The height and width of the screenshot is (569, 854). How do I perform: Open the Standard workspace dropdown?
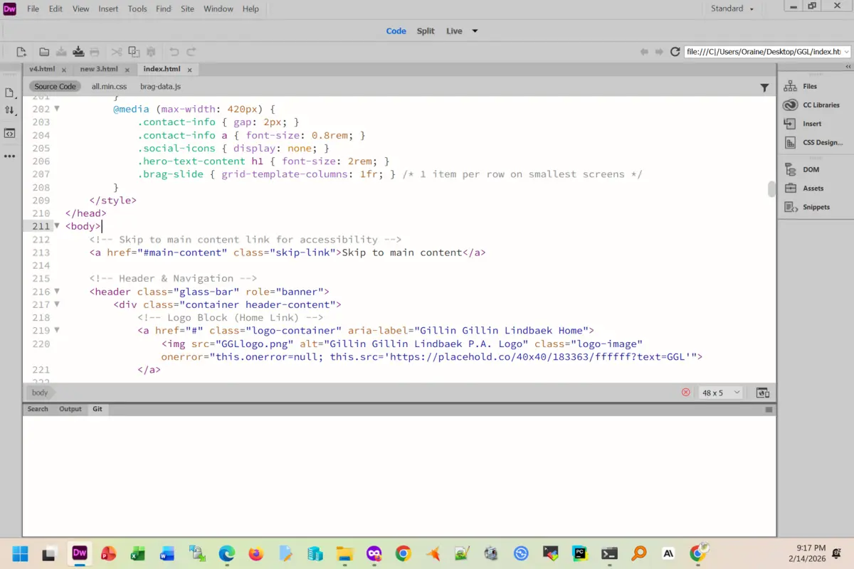(x=732, y=9)
